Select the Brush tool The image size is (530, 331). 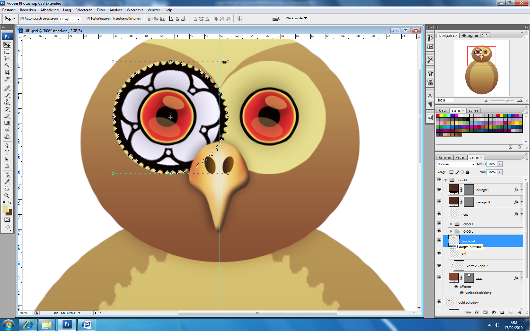(7, 95)
